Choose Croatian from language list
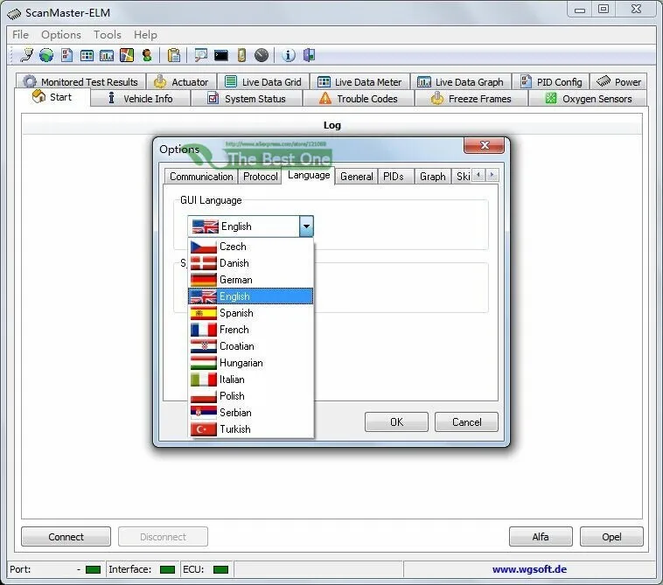The width and height of the screenshot is (663, 585). pyautogui.click(x=251, y=345)
